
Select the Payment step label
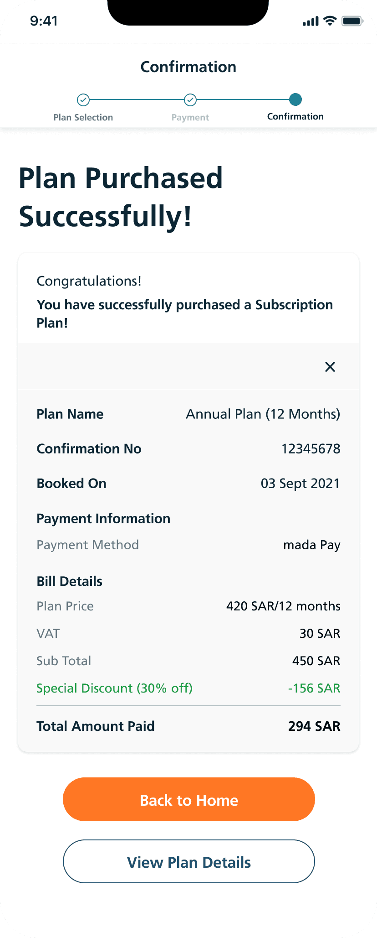190,117
